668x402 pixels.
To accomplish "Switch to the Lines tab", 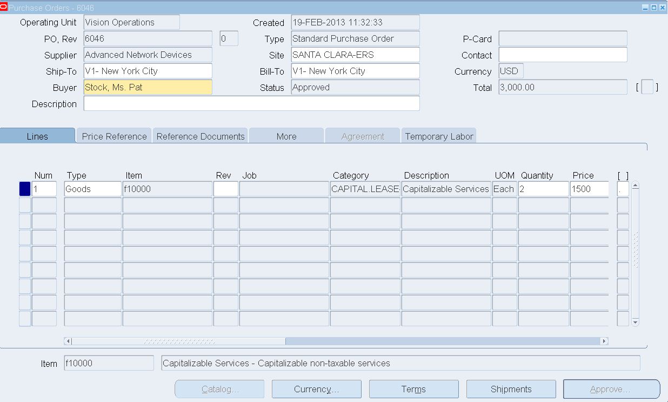I will pyautogui.click(x=37, y=136).
